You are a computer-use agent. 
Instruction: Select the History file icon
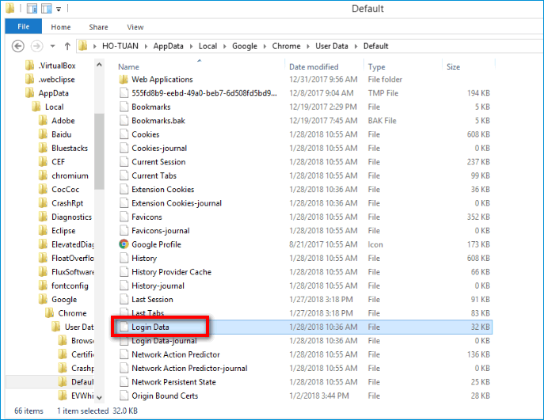(124, 258)
